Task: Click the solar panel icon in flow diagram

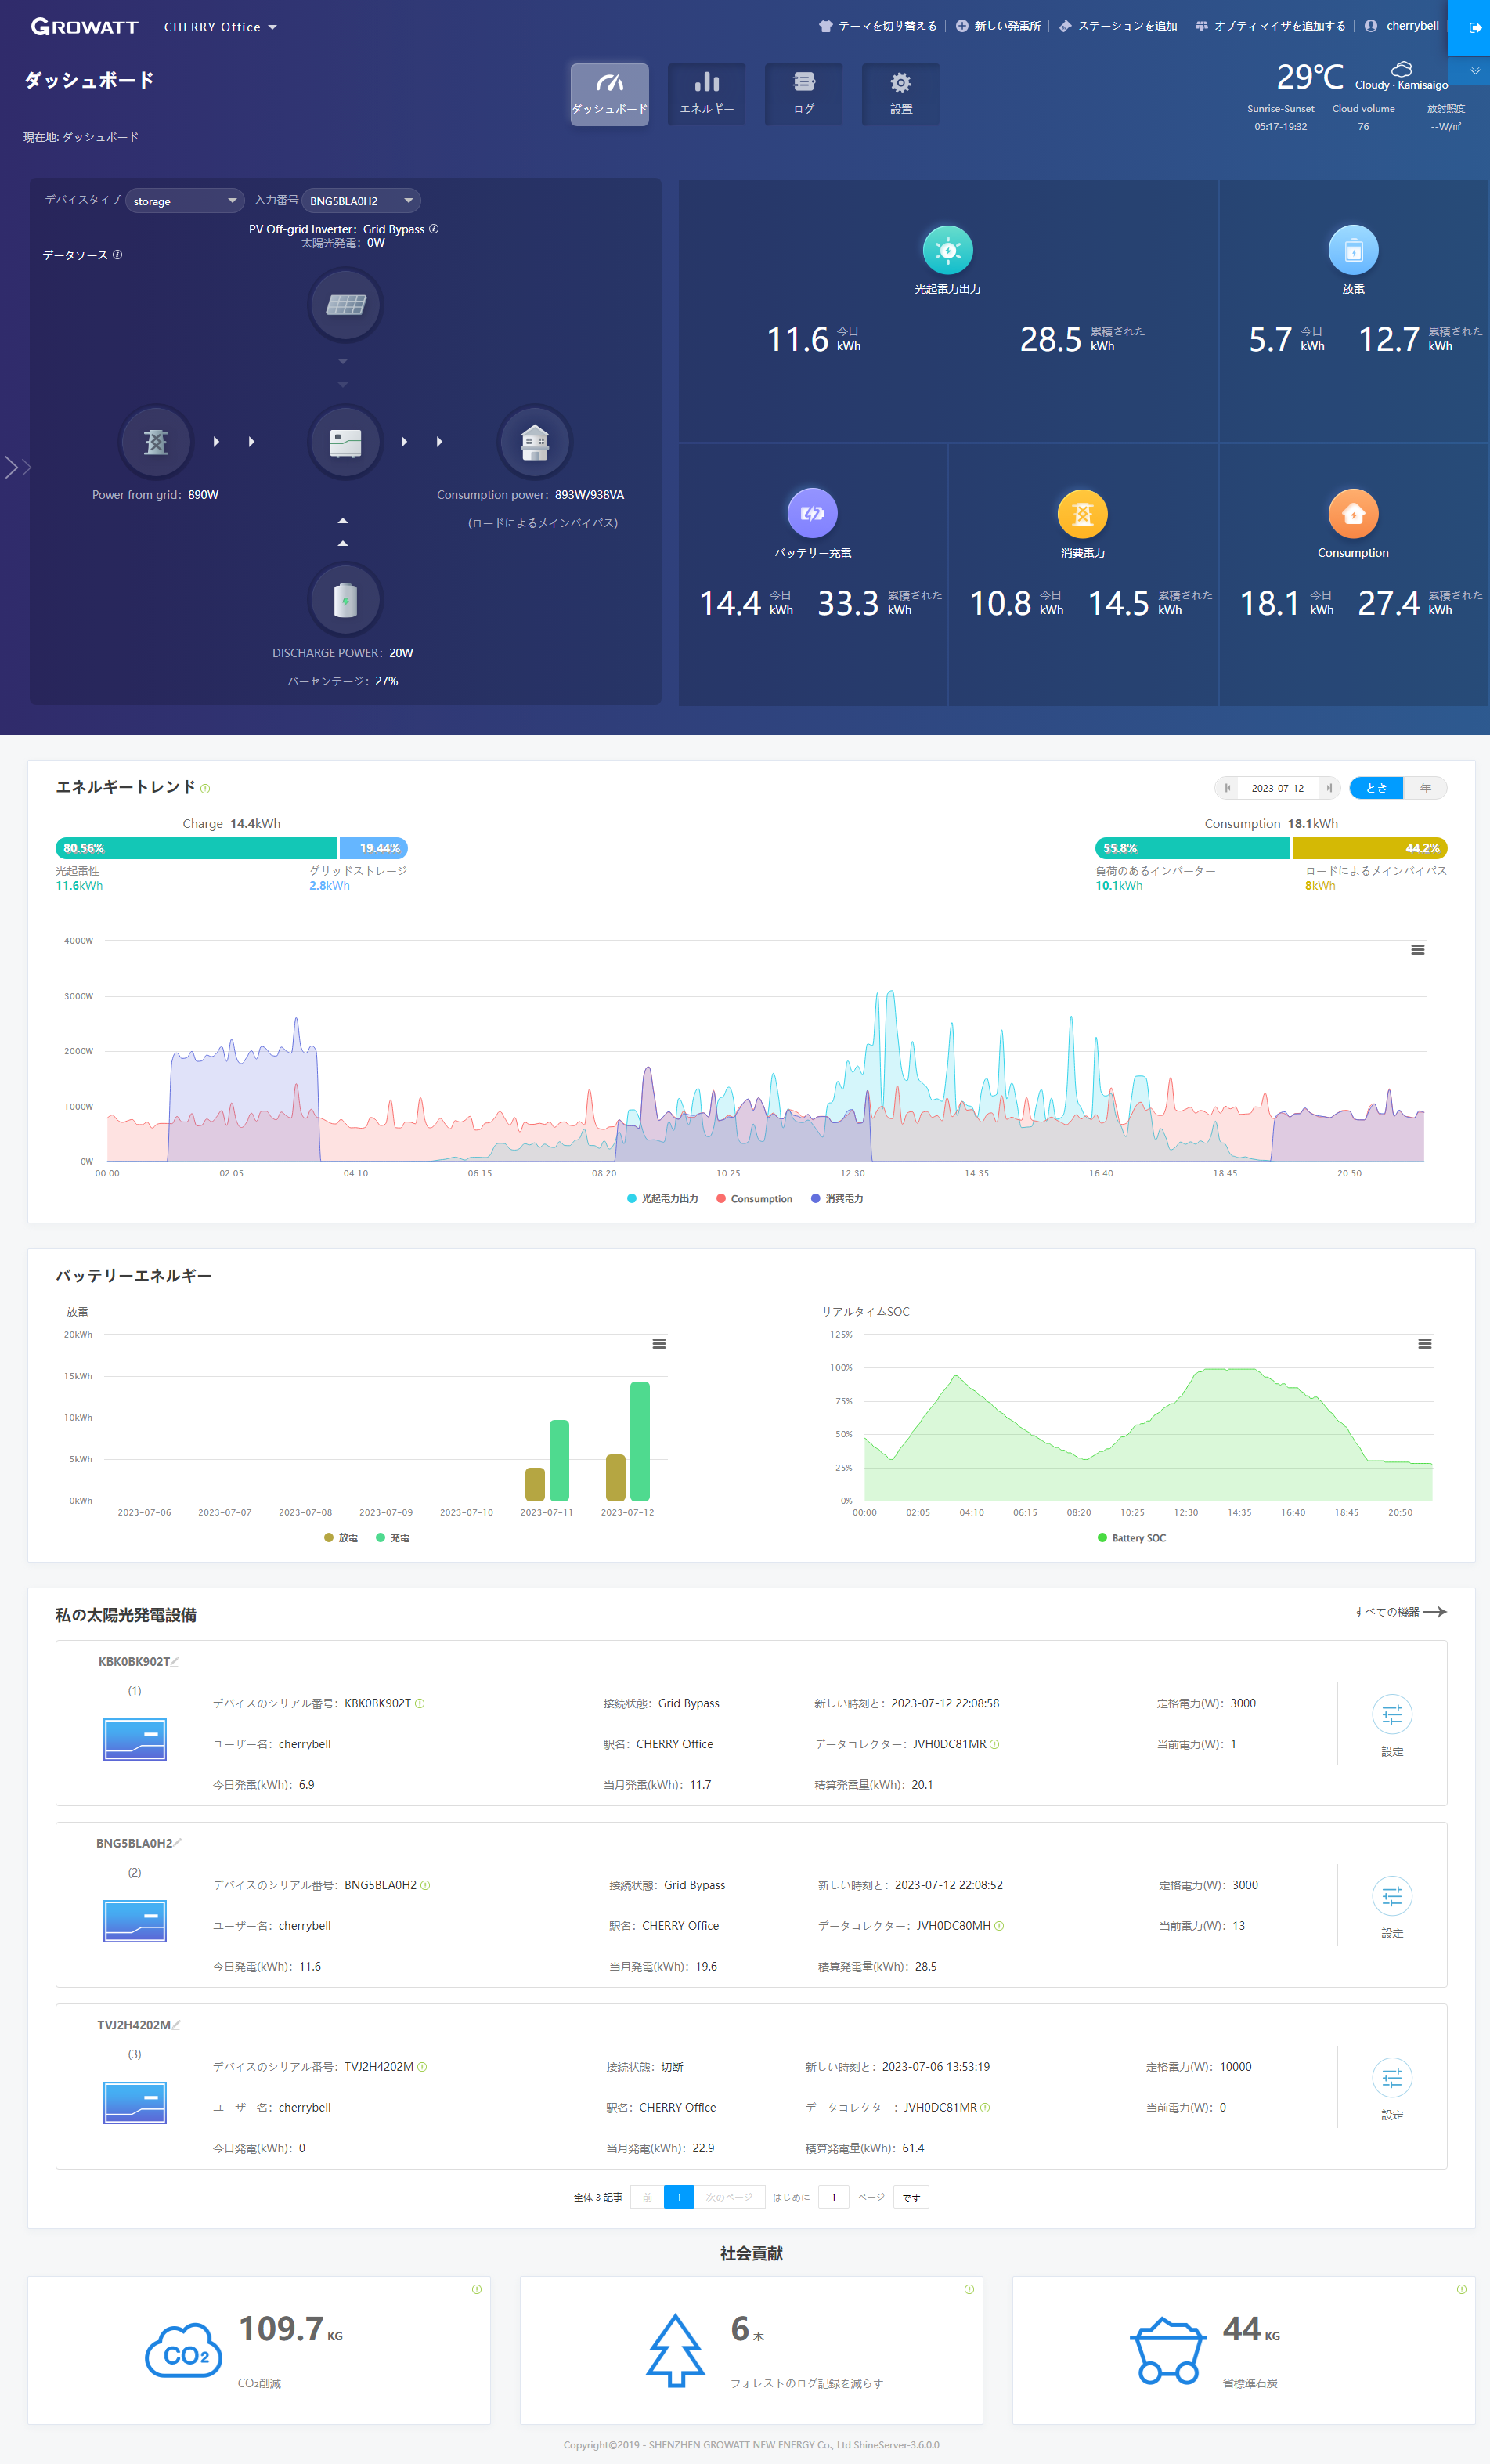Action: click(x=345, y=304)
